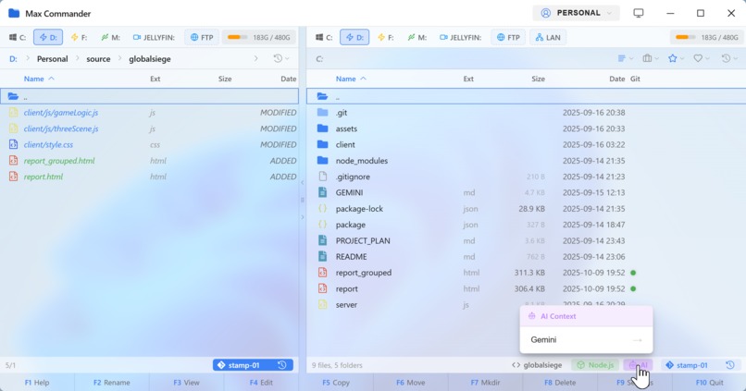Select the GEMINI md file
Image resolution: width=746 pixels, height=391 pixels.
pyautogui.click(x=527, y=192)
